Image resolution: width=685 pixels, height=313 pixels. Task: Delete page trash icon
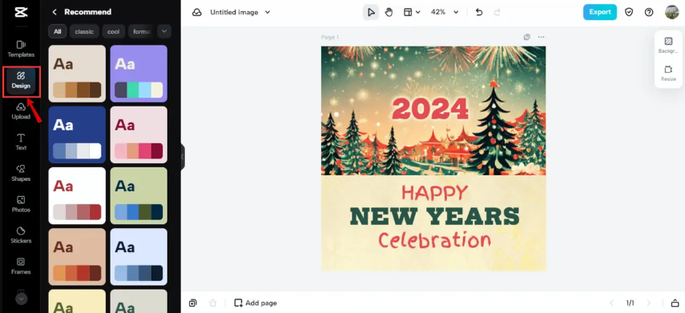tap(213, 303)
